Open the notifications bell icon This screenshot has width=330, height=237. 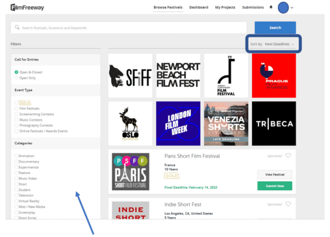tap(271, 7)
